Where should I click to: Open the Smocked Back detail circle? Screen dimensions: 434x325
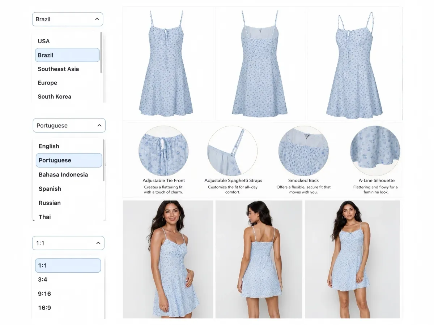[303, 151]
